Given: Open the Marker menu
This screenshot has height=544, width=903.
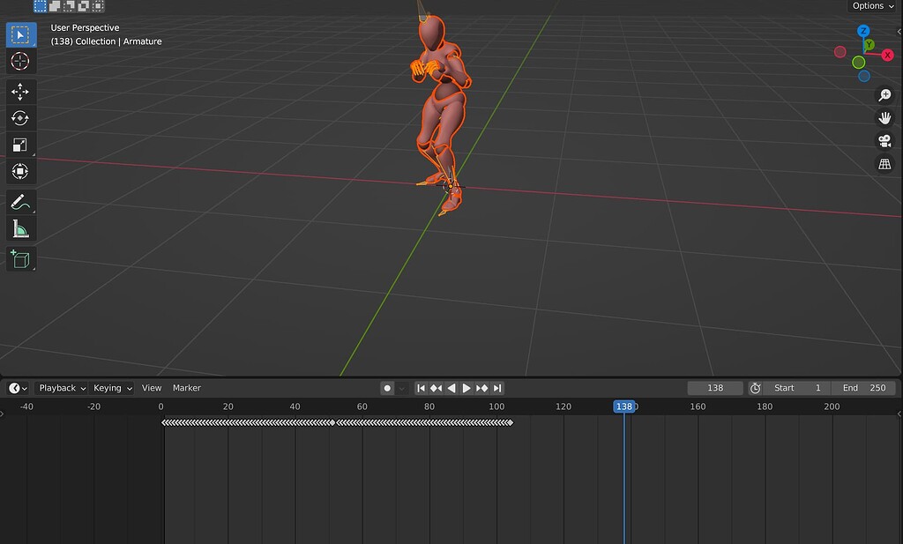Looking at the screenshot, I should click(187, 388).
